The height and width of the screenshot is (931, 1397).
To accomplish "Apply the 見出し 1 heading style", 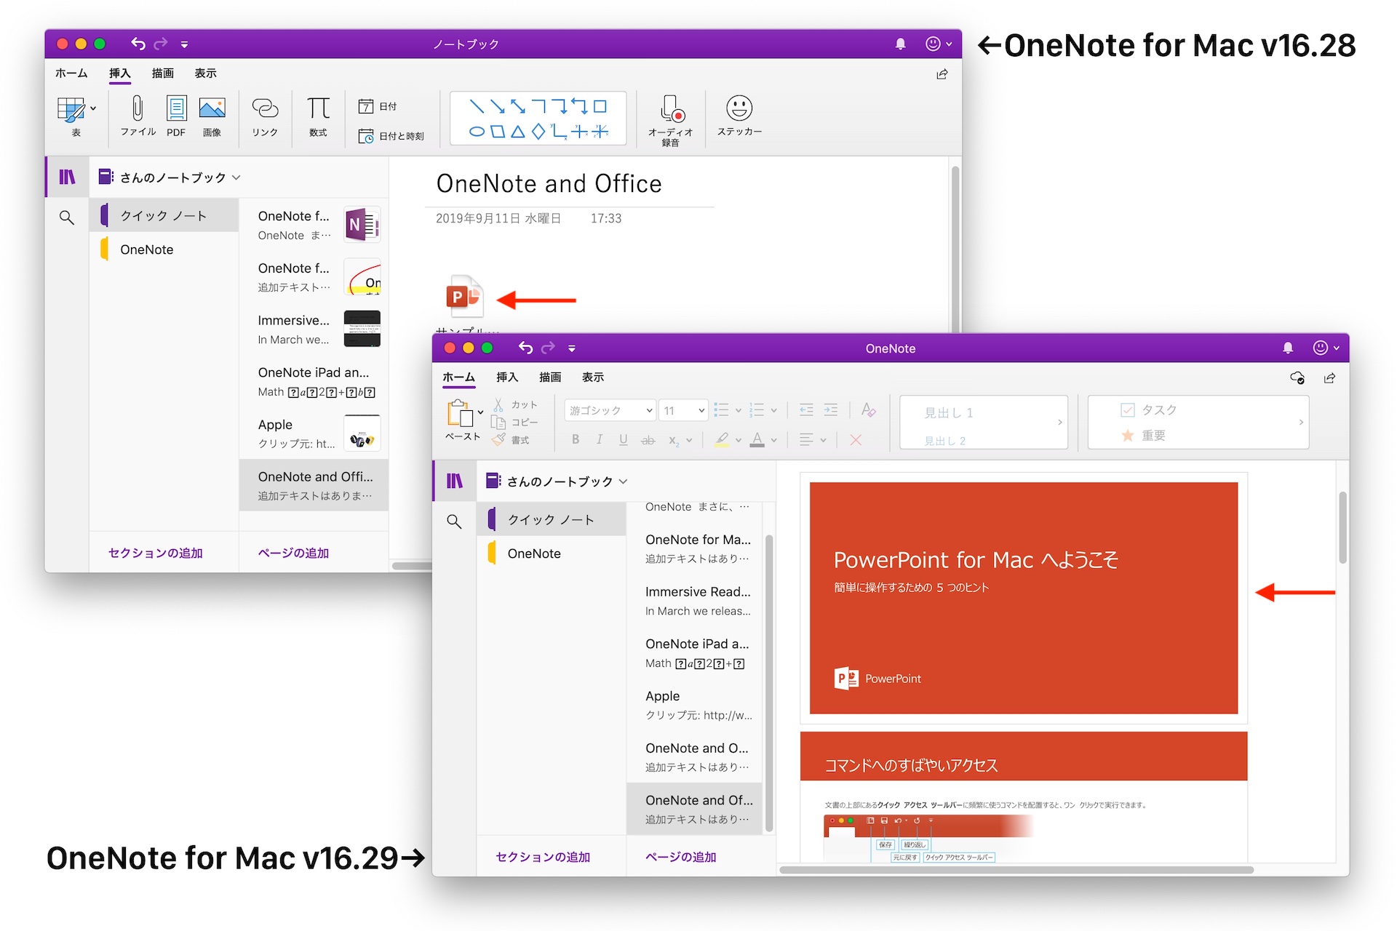I will (x=949, y=412).
